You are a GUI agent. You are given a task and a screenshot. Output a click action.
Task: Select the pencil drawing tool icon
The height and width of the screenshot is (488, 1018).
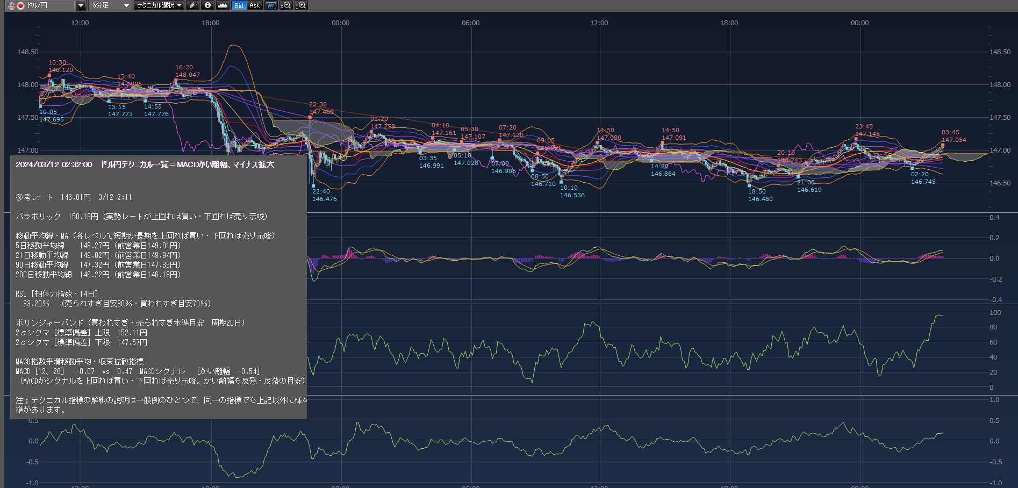point(193,5)
